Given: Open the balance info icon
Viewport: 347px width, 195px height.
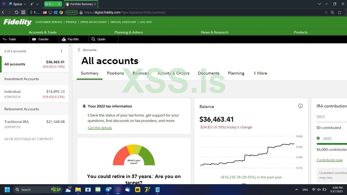Looking at the screenshot, I should pos(300,106).
